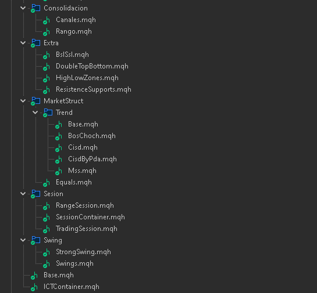
Task: Collapse the Sesion folder
Action: pos(23,194)
